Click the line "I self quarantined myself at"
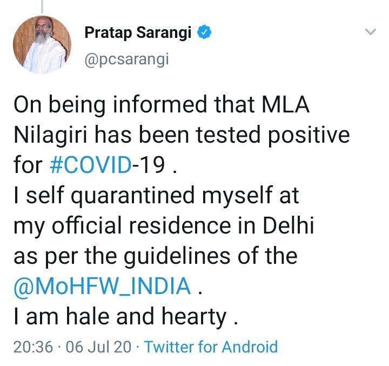The image size is (389, 366). coord(156,196)
